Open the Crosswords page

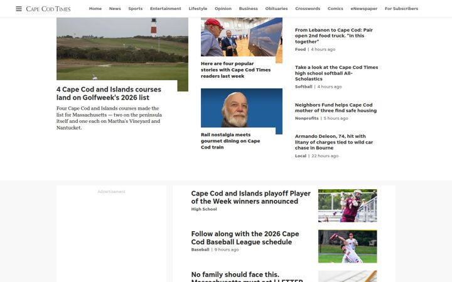tap(308, 9)
